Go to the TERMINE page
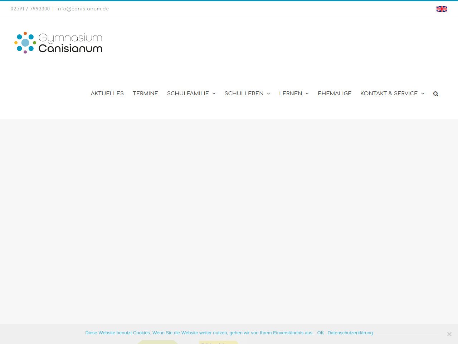 pyautogui.click(x=145, y=94)
